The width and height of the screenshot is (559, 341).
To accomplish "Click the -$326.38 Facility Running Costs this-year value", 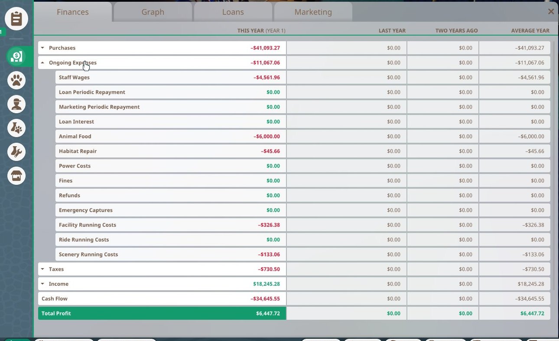I will click(x=269, y=225).
